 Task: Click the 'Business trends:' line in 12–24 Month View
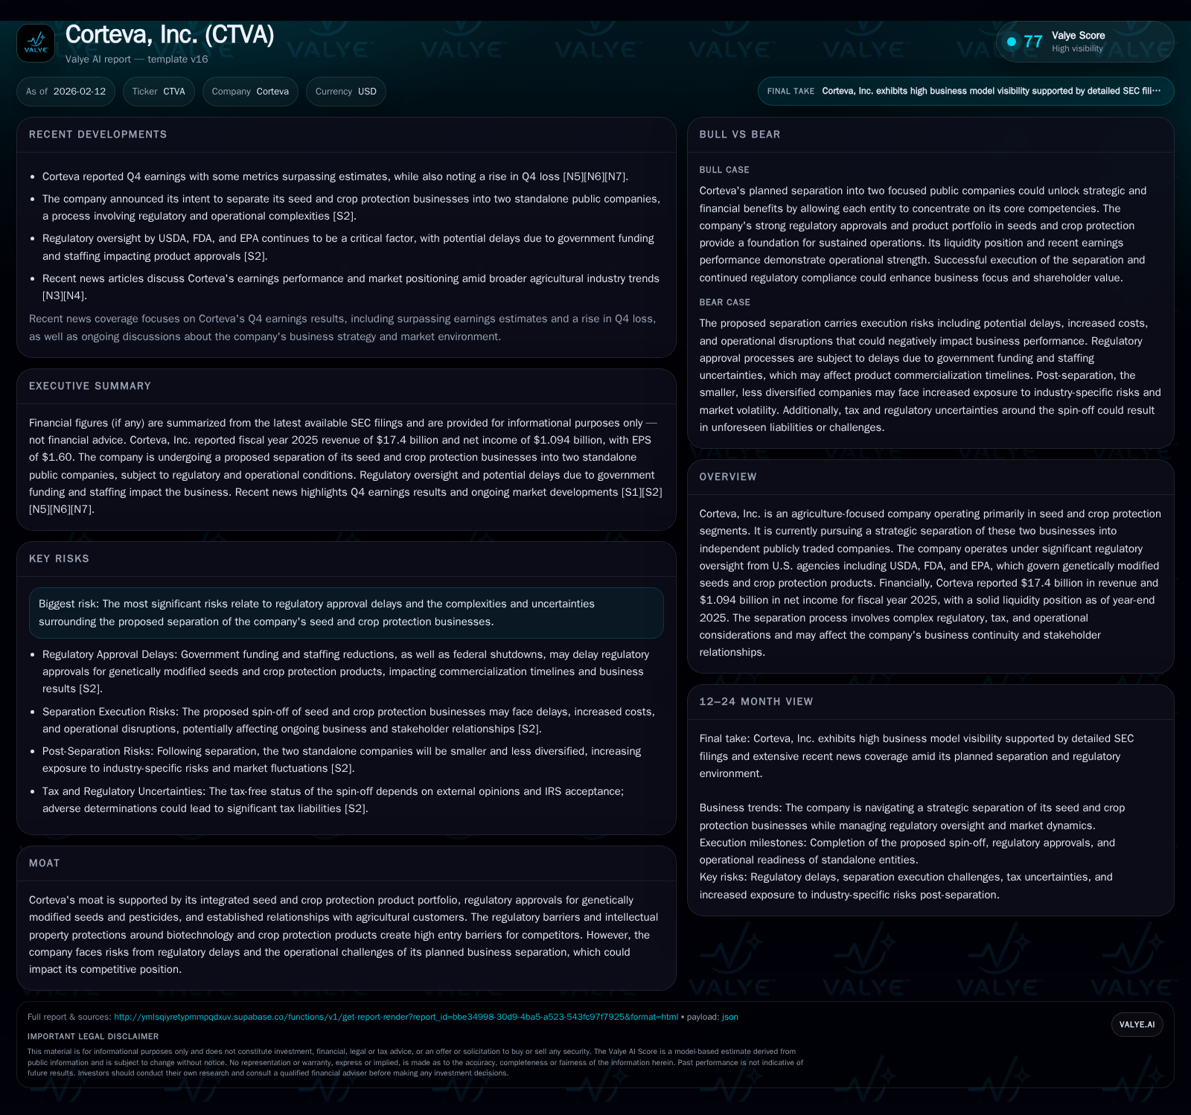[x=912, y=817]
